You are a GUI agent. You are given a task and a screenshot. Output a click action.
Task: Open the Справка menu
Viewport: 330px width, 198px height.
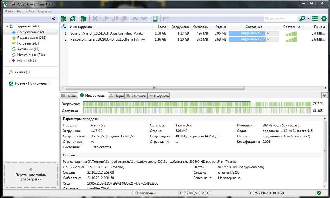44,11
